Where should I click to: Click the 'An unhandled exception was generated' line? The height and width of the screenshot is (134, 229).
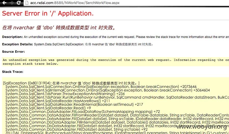[116, 60]
